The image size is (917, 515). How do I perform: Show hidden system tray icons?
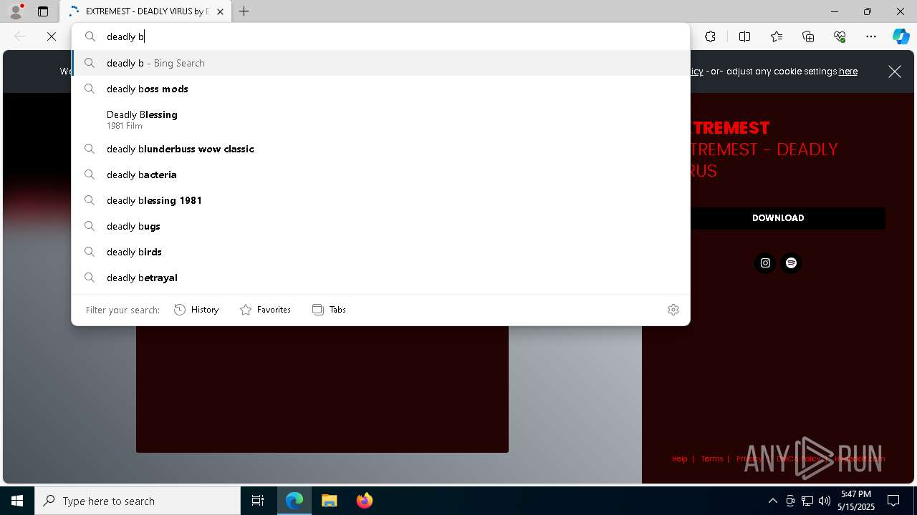[x=772, y=501]
